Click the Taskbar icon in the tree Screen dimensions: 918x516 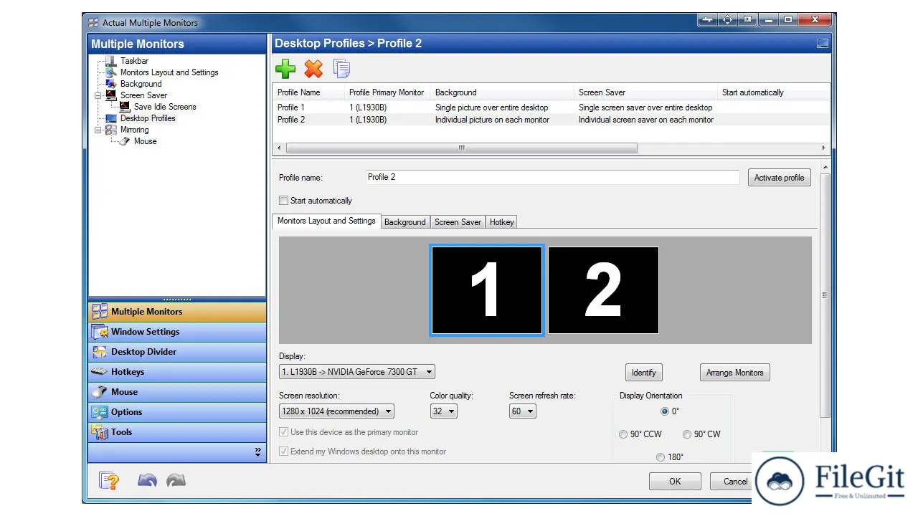pyautogui.click(x=110, y=61)
